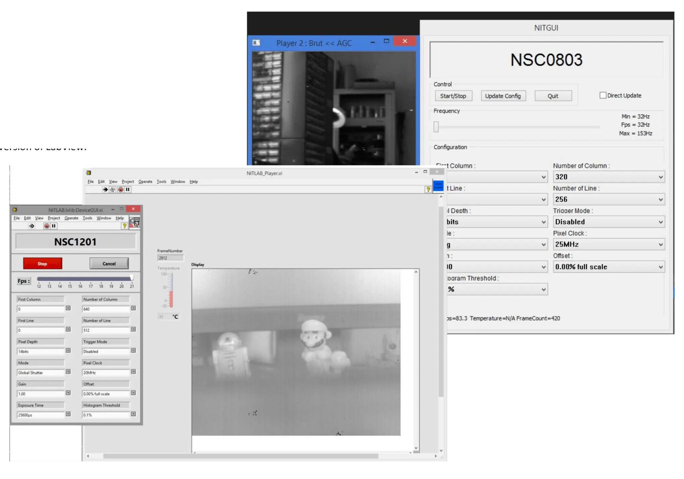Open Pixel Clock 20MHz dropdown arrow in DeviceGUI
Viewport: 684px width, 479px height.
[133, 372]
